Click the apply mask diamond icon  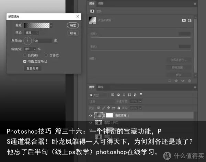176,81
